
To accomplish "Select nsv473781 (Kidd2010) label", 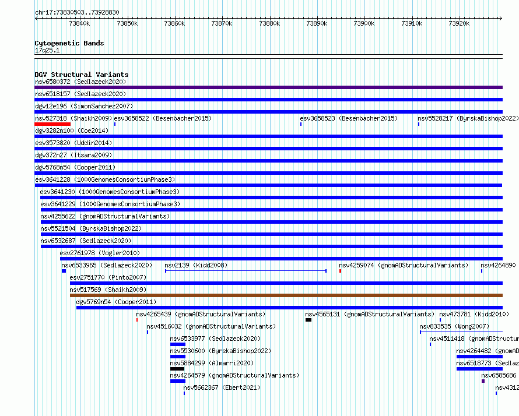I will pyautogui.click(x=474, y=314).
